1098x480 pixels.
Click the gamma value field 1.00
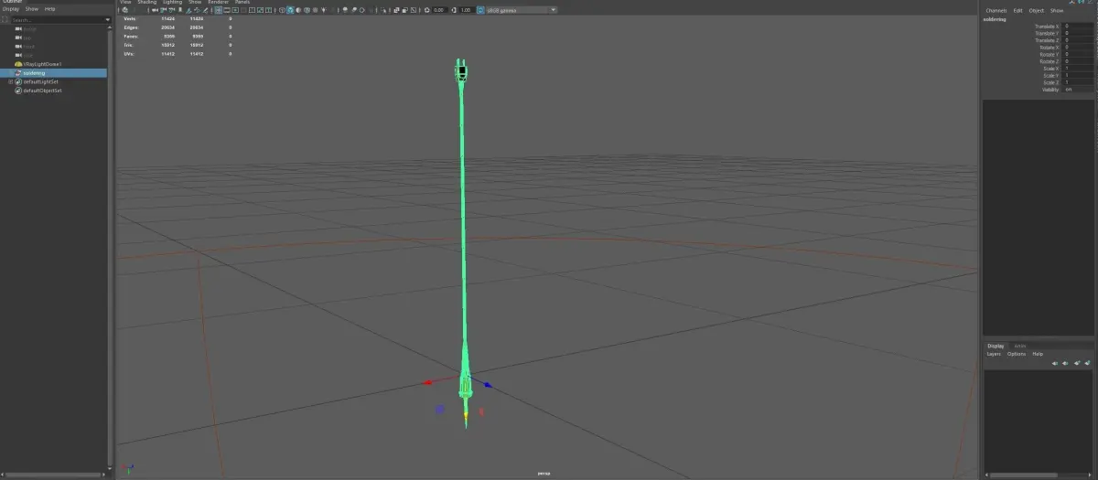pos(465,10)
